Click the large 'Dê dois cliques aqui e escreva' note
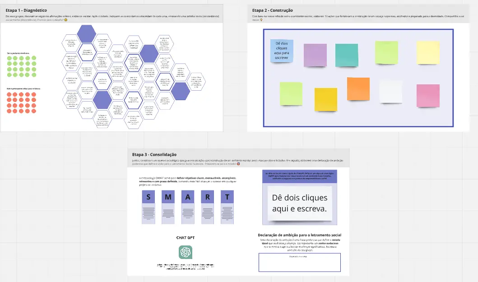 300,203
